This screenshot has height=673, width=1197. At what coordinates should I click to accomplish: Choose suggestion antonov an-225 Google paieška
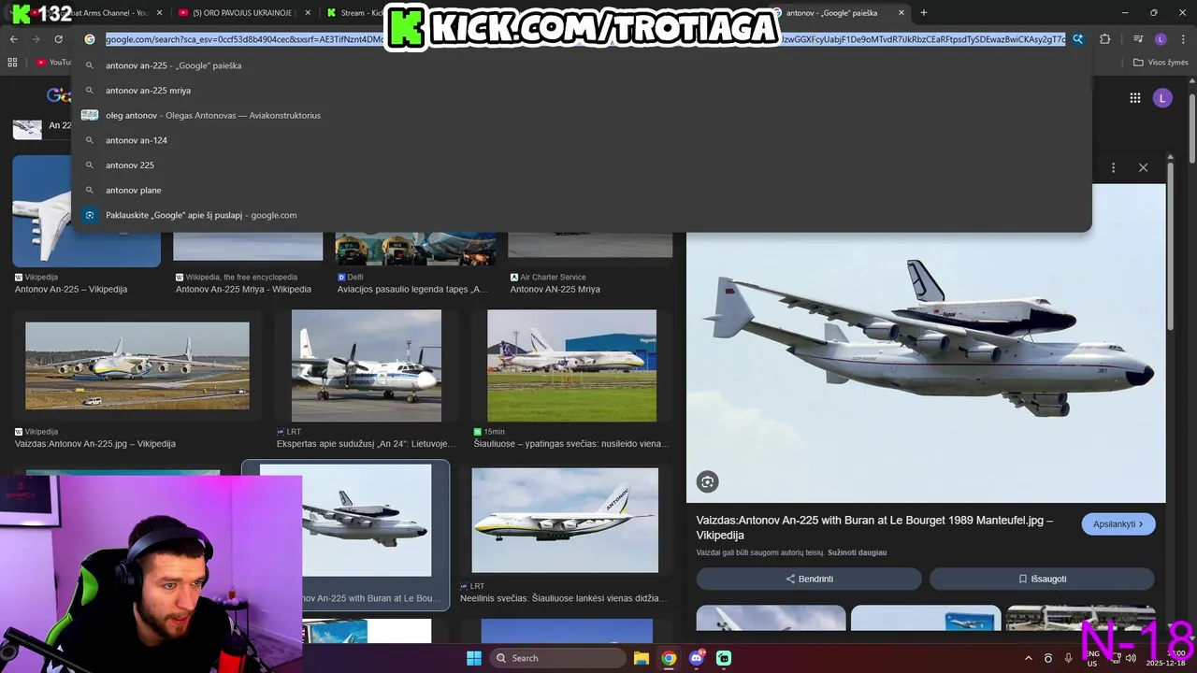[x=581, y=65]
